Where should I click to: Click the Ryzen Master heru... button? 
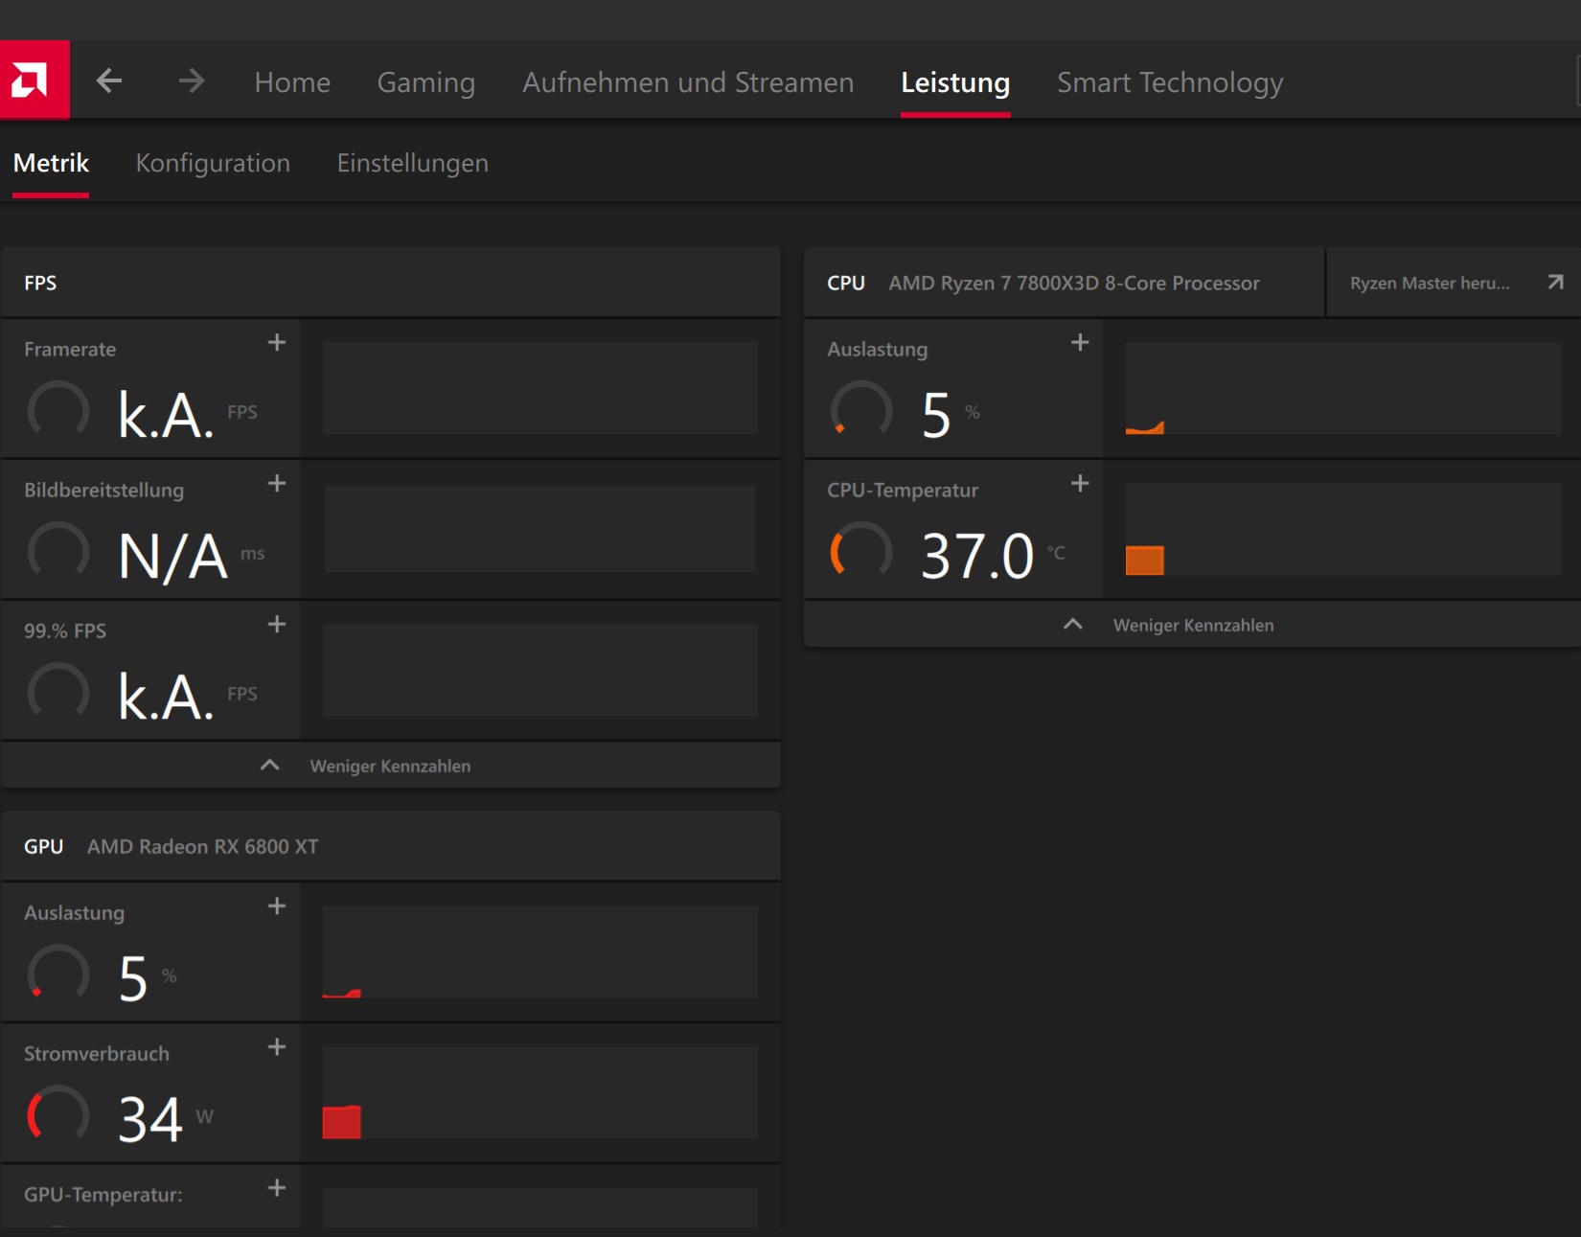pos(1454,283)
